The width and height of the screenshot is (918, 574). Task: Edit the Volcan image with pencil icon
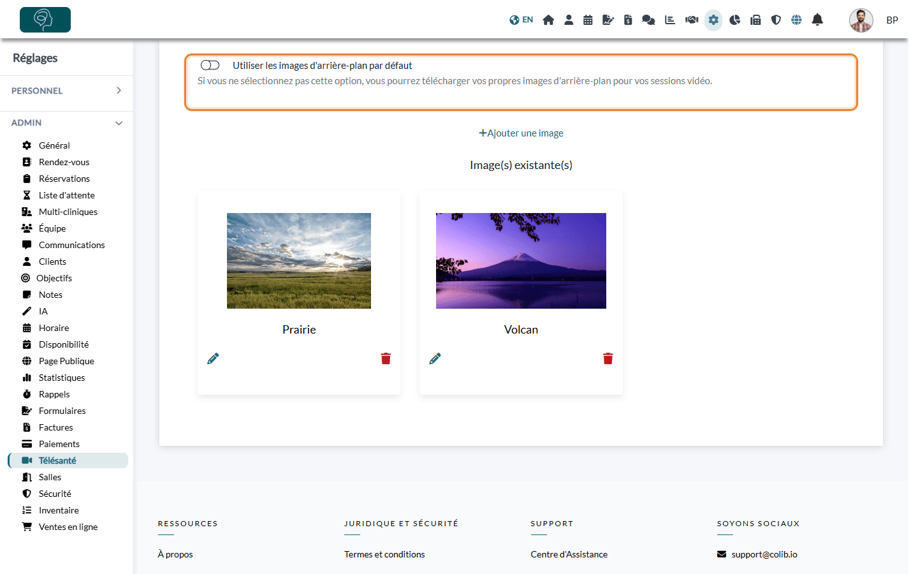pos(435,358)
